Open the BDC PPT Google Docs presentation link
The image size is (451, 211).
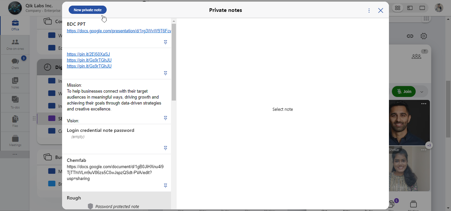point(119,31)
